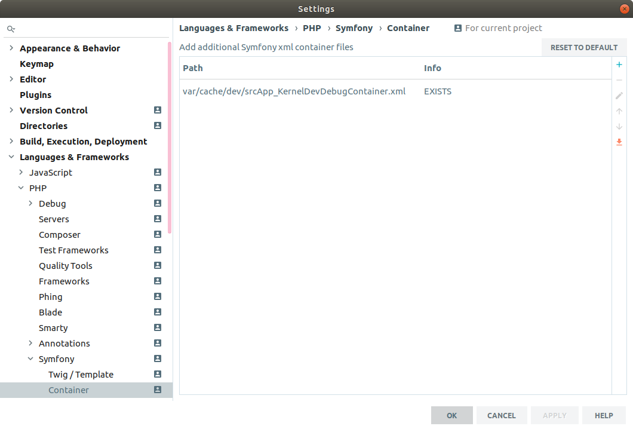
Task: Click project icon beside Directories
Action: point(158,125)
